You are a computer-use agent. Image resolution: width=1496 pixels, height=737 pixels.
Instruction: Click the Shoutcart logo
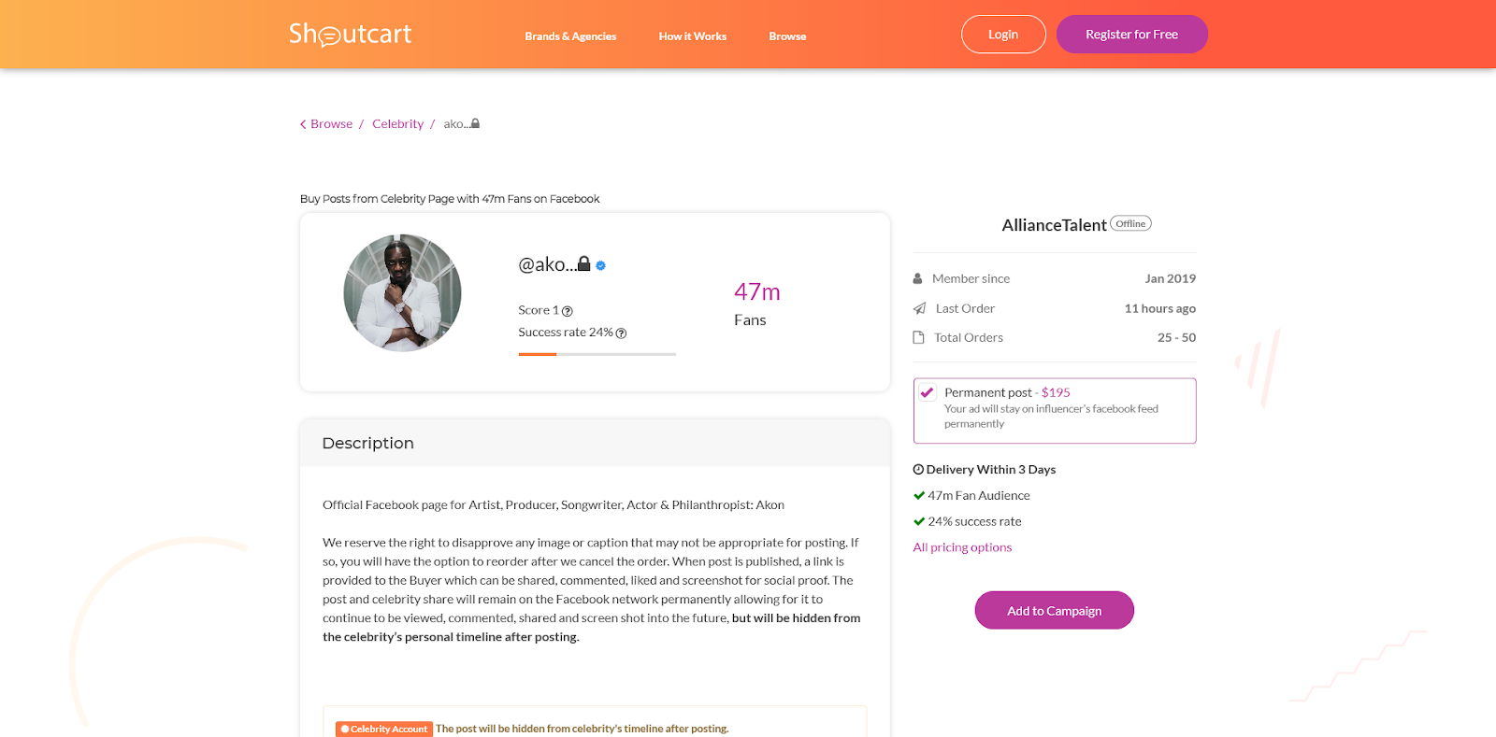(x=350, y=35)
